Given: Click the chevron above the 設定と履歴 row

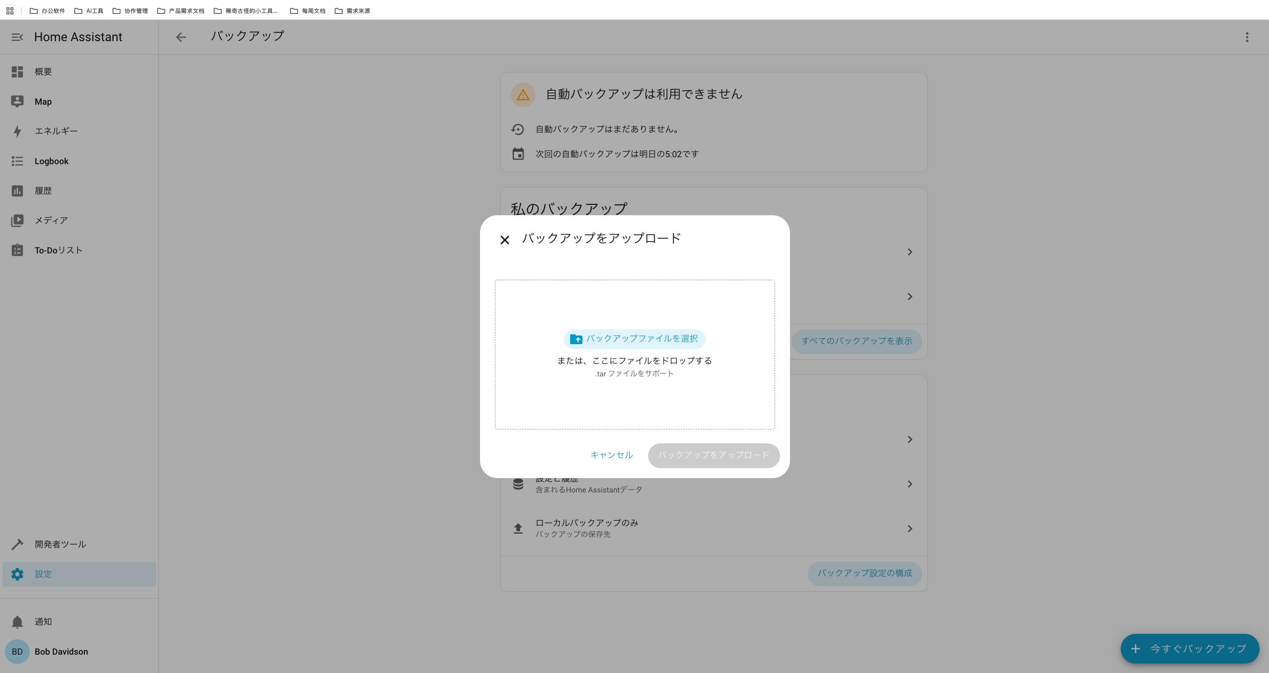Looking at the screenshot, I should coord(909,439).
